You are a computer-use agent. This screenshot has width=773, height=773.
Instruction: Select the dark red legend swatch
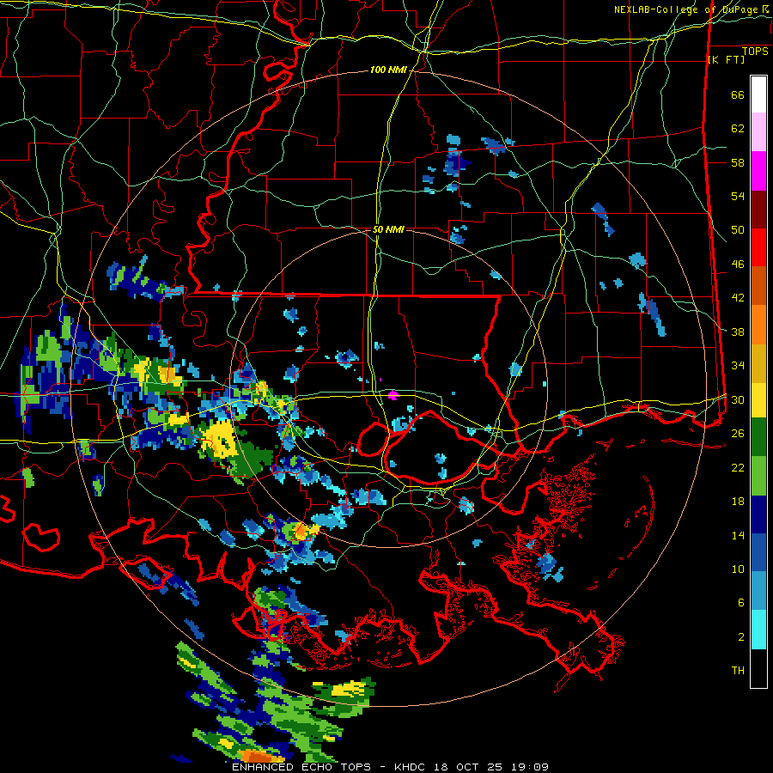[x=758, y=210]
